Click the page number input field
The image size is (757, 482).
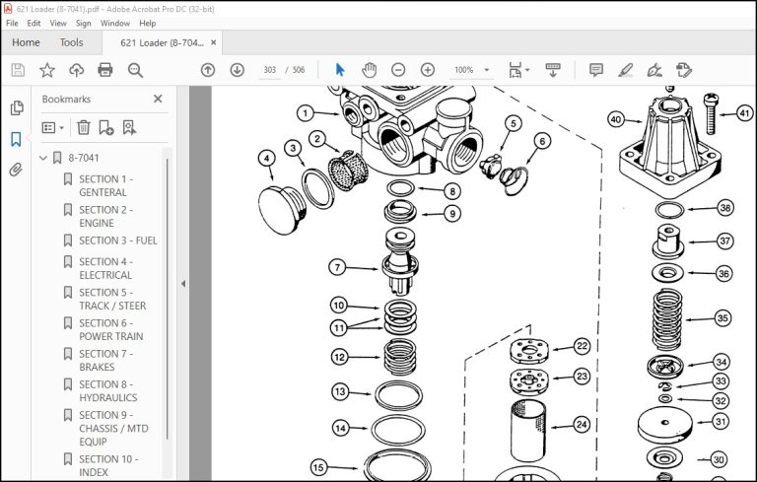click(x=269, y=70)
